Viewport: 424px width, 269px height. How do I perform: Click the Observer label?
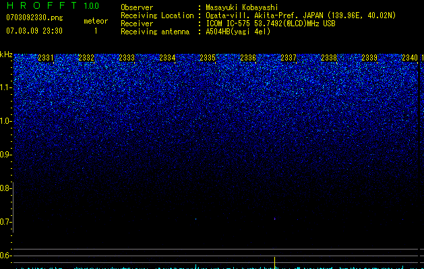[x=137, y=7]
